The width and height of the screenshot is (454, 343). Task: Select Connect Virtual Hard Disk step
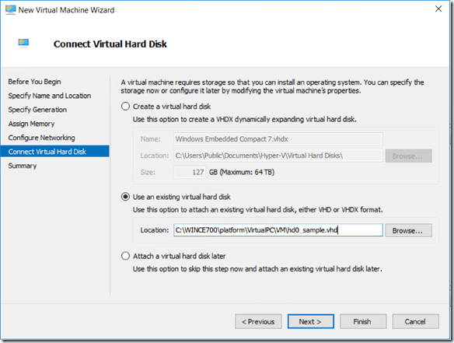tap(54, 152)
